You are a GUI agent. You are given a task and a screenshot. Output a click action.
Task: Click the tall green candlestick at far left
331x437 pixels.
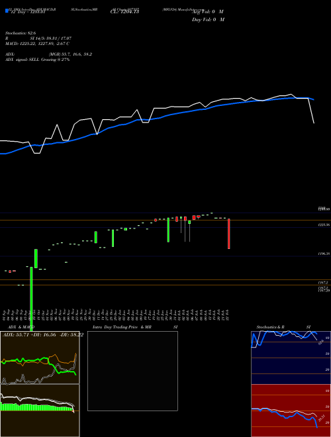pyautogui.click(x=31, y=299)
